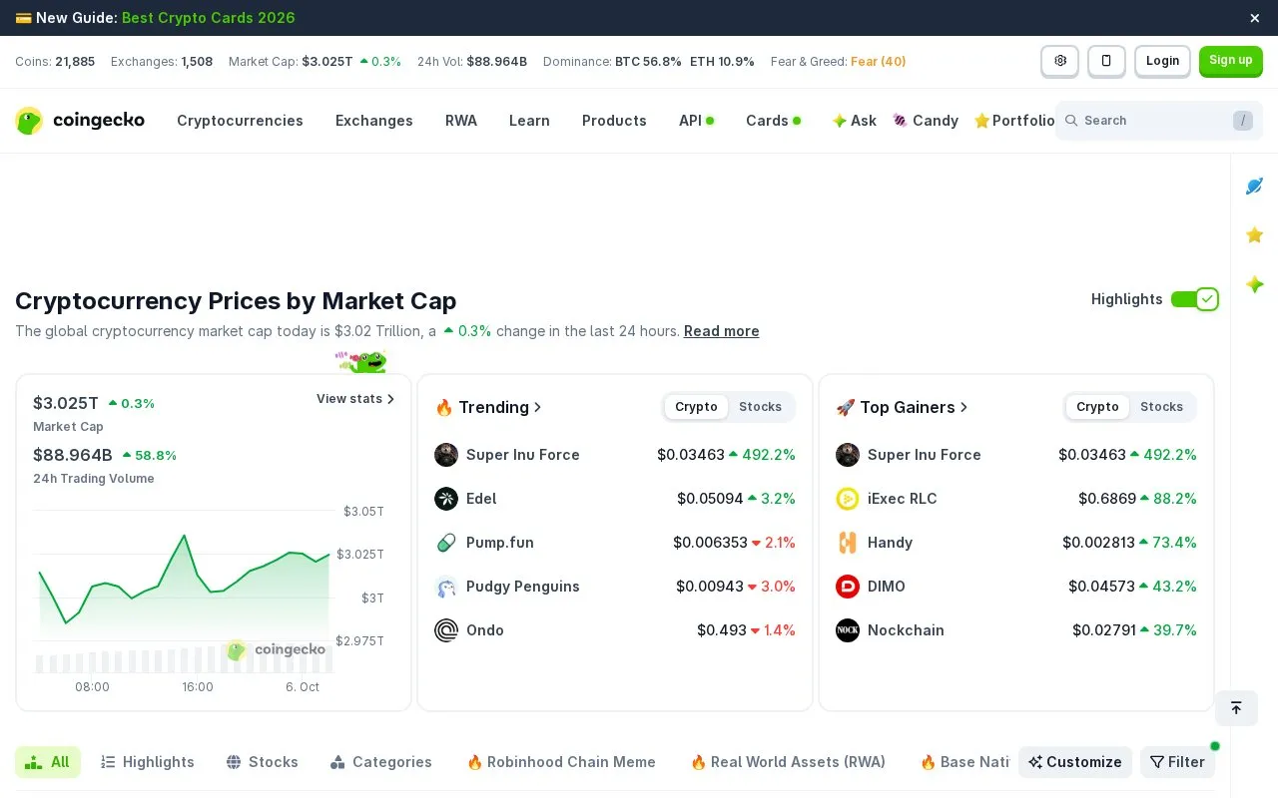
Task: Open the RWA nav item
Action: click(x=461, y=121)
